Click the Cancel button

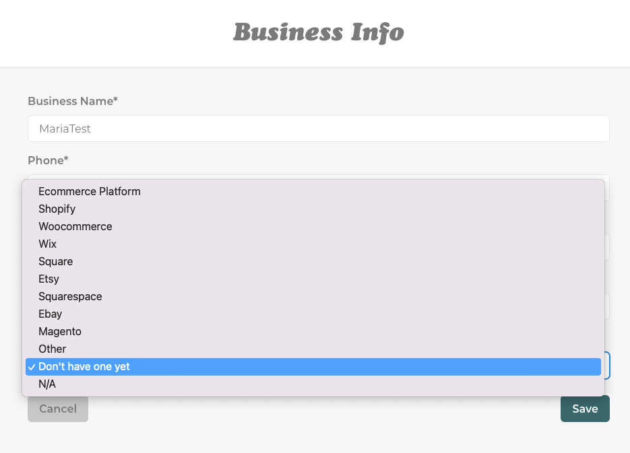click(58, 409)
